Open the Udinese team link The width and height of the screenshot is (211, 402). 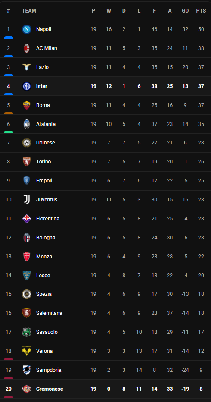tap(46, 143)
